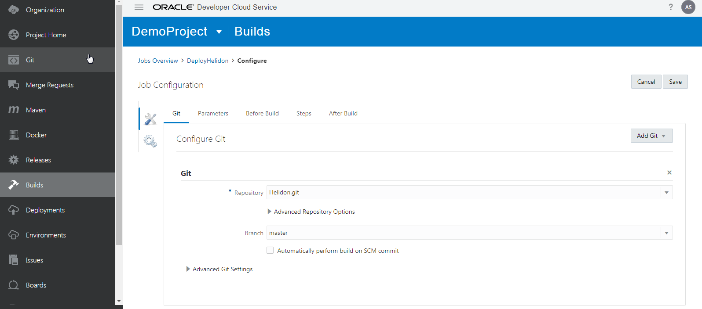The height and width of the screenshot is (309, 702).
Task: Open the AS user avatar menu
Action: [x=688, y=7]
